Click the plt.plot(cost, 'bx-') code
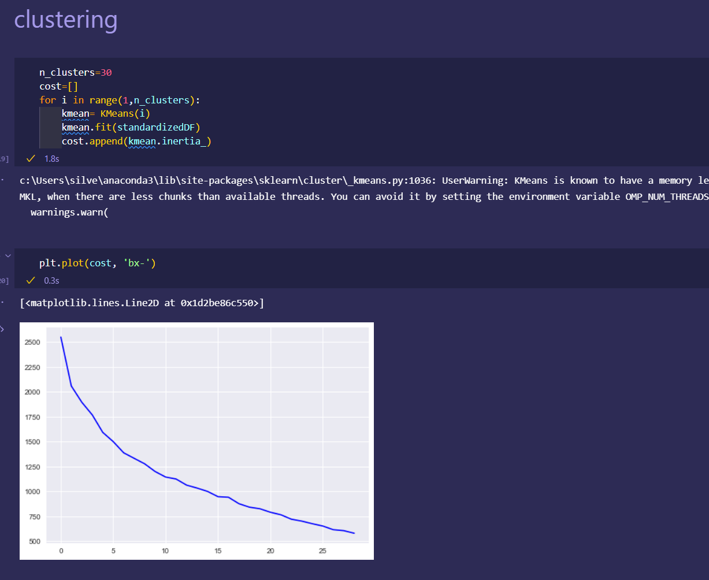 (x=98, y=263)
